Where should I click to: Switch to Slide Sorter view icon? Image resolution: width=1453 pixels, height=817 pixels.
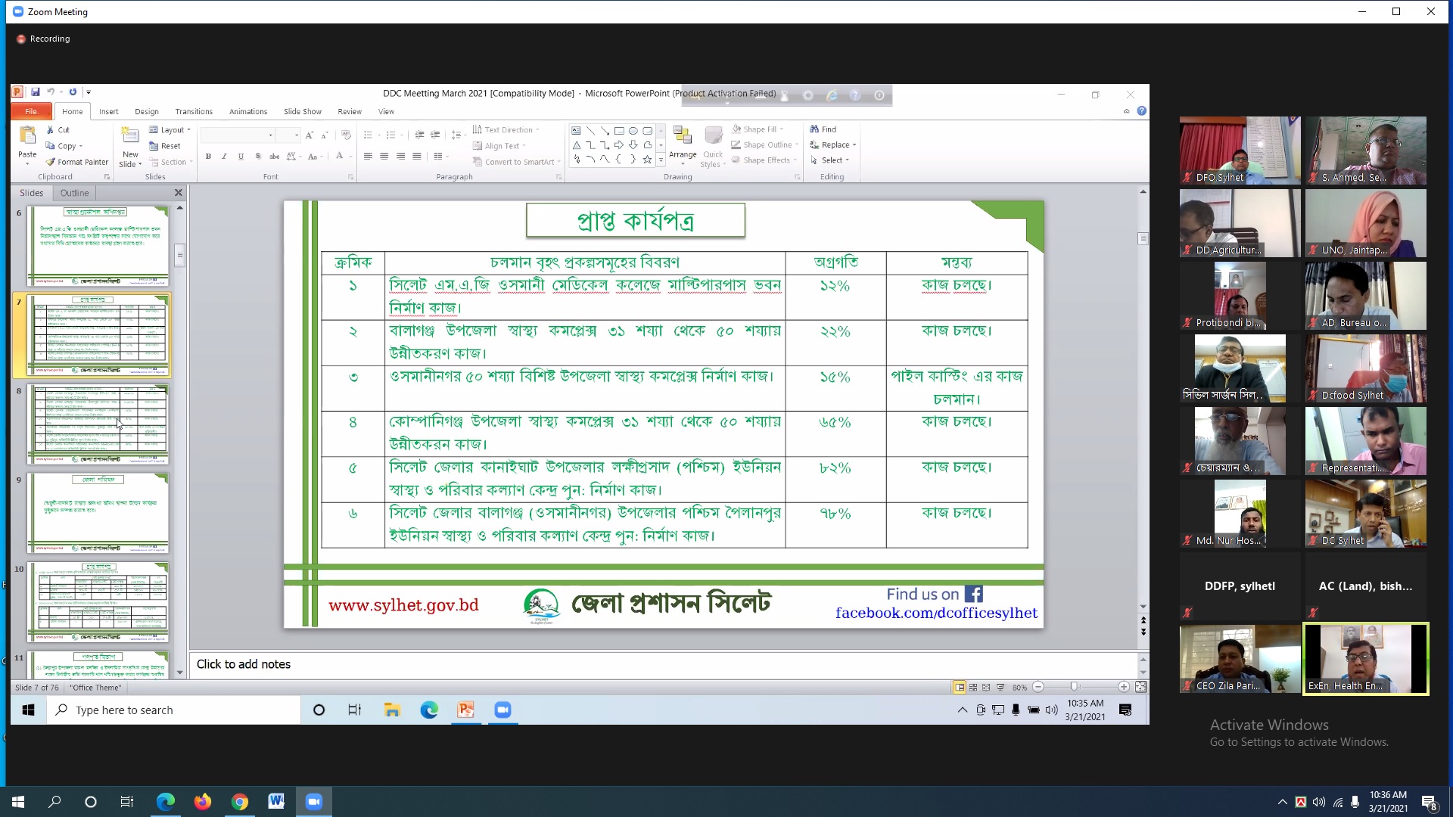point(973,688)
